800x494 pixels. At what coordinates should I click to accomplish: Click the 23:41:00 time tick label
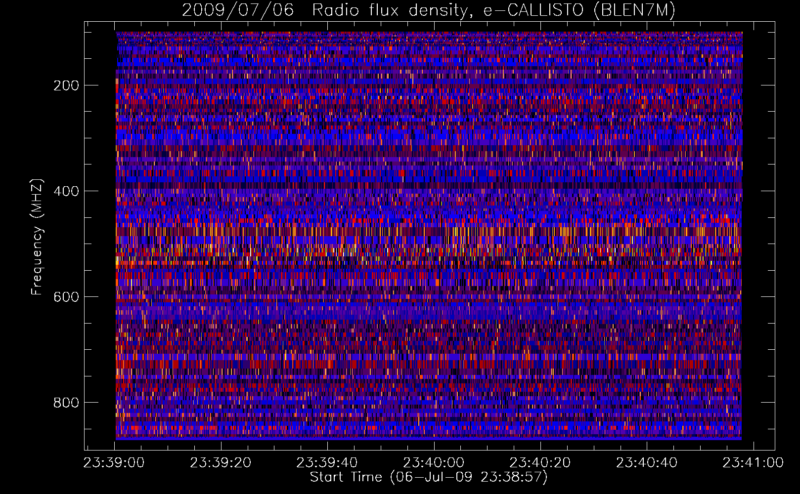point(753,463)
